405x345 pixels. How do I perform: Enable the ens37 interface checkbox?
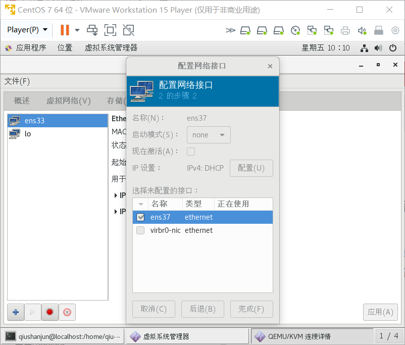click(x=140, y=217)
